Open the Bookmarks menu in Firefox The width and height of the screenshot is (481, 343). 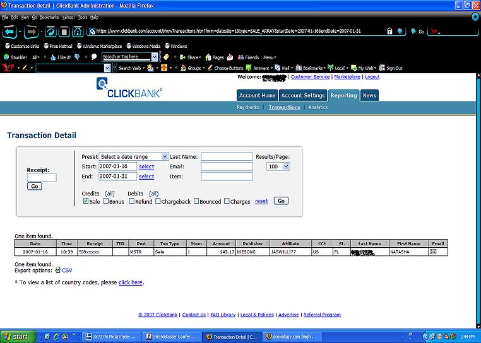(x=49, y=18)
